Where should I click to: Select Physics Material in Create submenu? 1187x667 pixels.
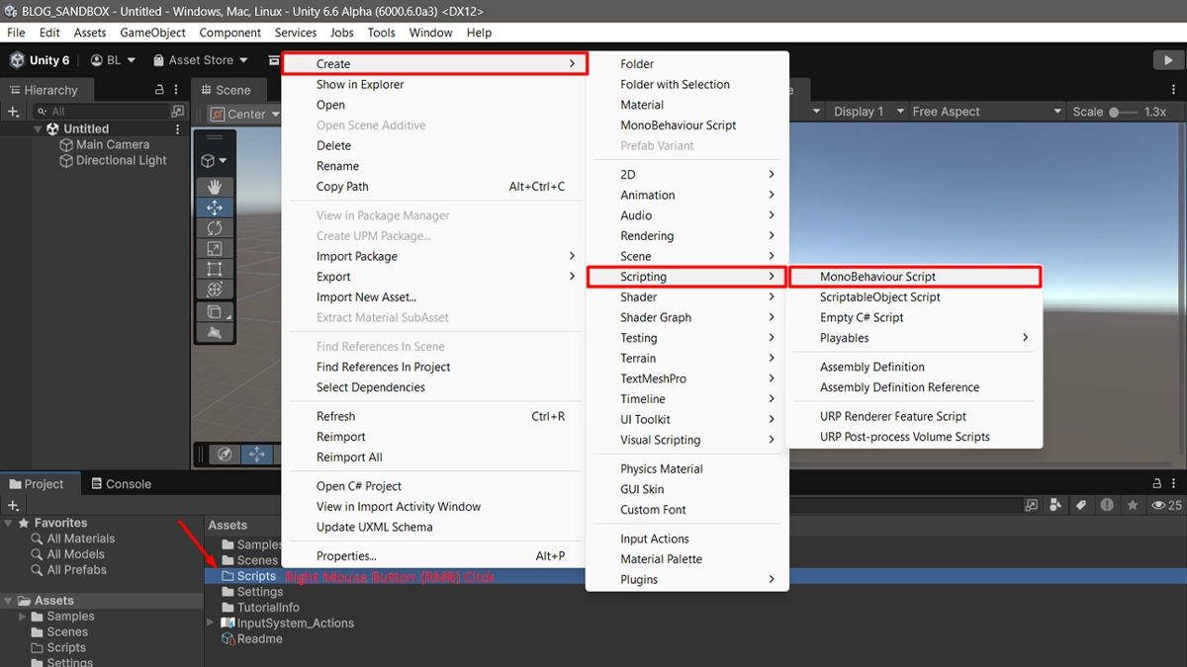coord(687,469)
